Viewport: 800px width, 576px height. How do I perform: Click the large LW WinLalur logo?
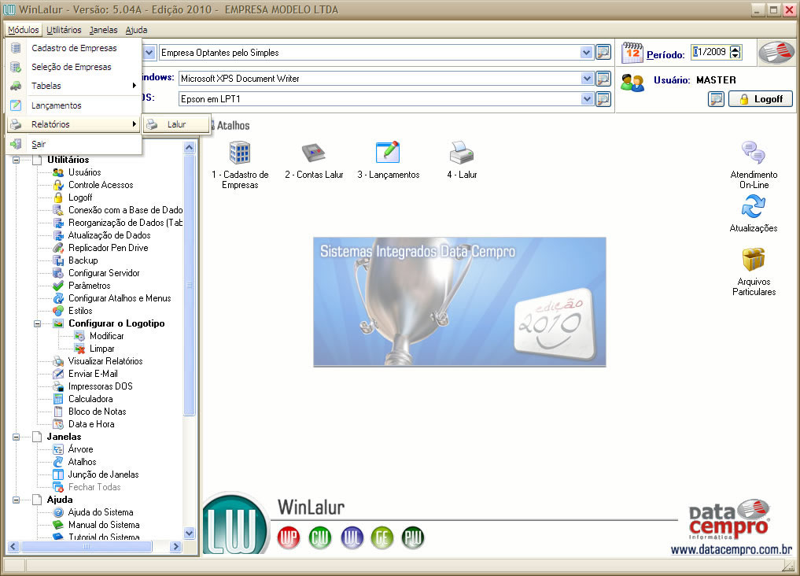(x=234, y=524)
